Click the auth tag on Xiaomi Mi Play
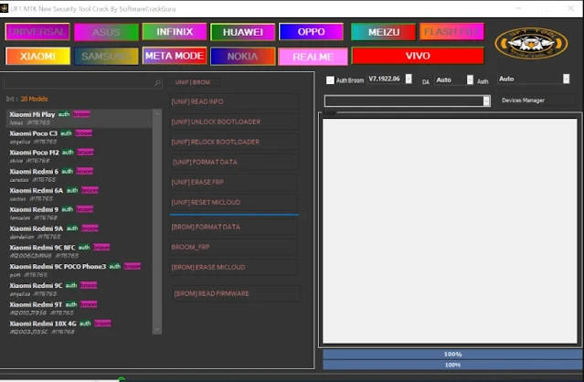 coord(64,114)
